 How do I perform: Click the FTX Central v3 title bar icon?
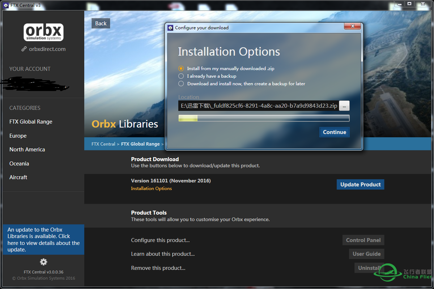(x=5, y=5)
